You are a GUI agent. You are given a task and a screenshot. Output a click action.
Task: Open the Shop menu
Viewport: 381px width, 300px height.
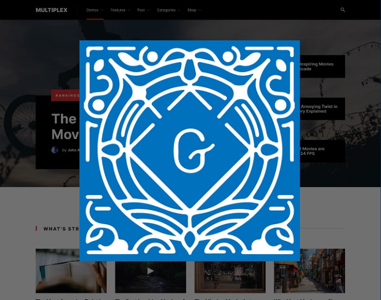click(x=192, y=10)
